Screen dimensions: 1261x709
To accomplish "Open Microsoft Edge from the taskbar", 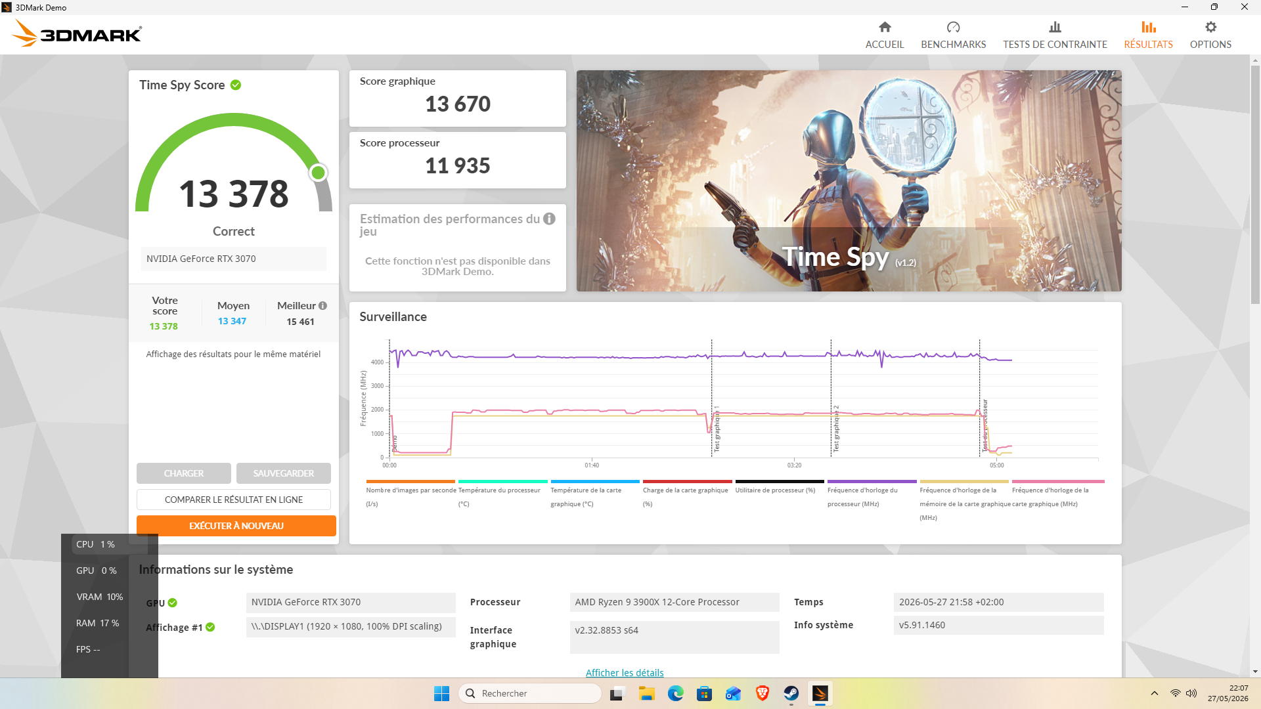I will (x=675, y=693).
